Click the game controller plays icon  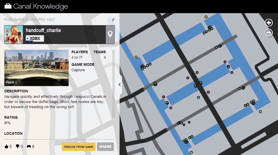click(x=29, y=147)
